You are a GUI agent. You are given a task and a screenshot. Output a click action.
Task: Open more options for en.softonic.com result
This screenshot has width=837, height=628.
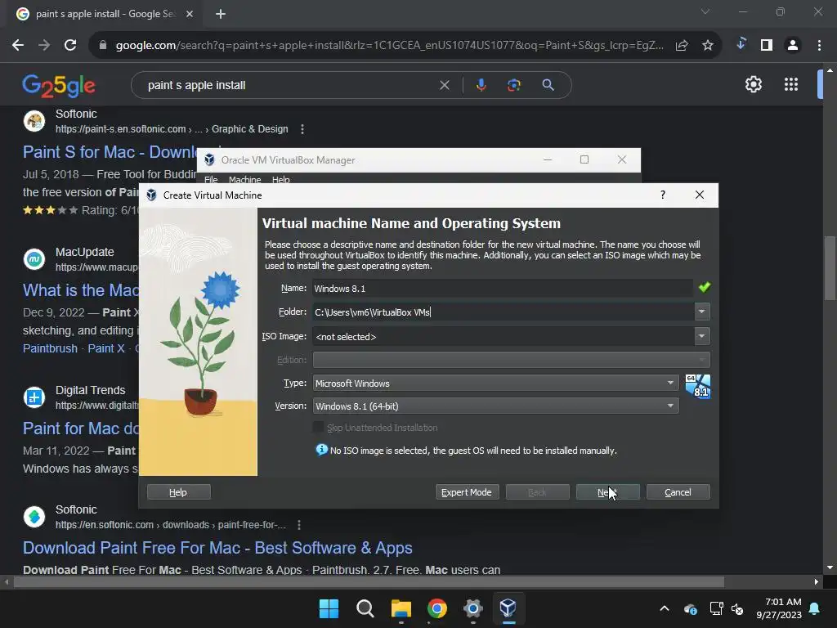(x=299, y=525)
